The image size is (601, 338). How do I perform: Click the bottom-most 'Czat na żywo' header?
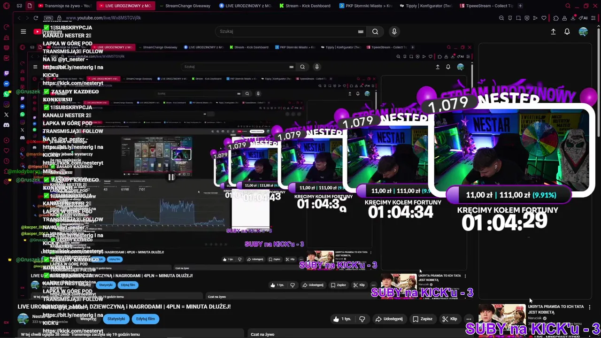pos(262,334)
